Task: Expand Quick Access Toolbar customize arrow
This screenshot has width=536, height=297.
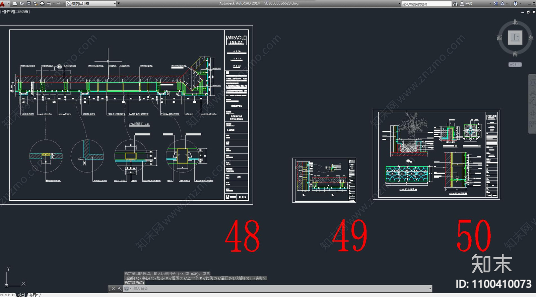Action: click(x=119, y=4)
